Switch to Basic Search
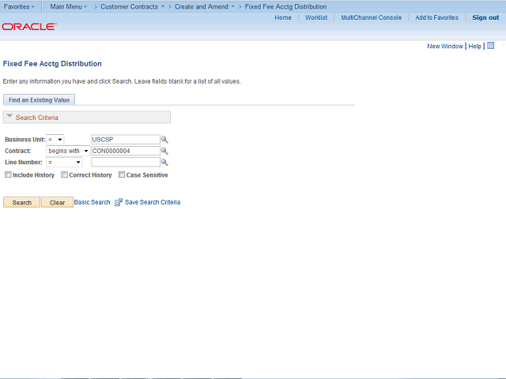Viewport: 506px width, 379px height. (x=92, y=202)
